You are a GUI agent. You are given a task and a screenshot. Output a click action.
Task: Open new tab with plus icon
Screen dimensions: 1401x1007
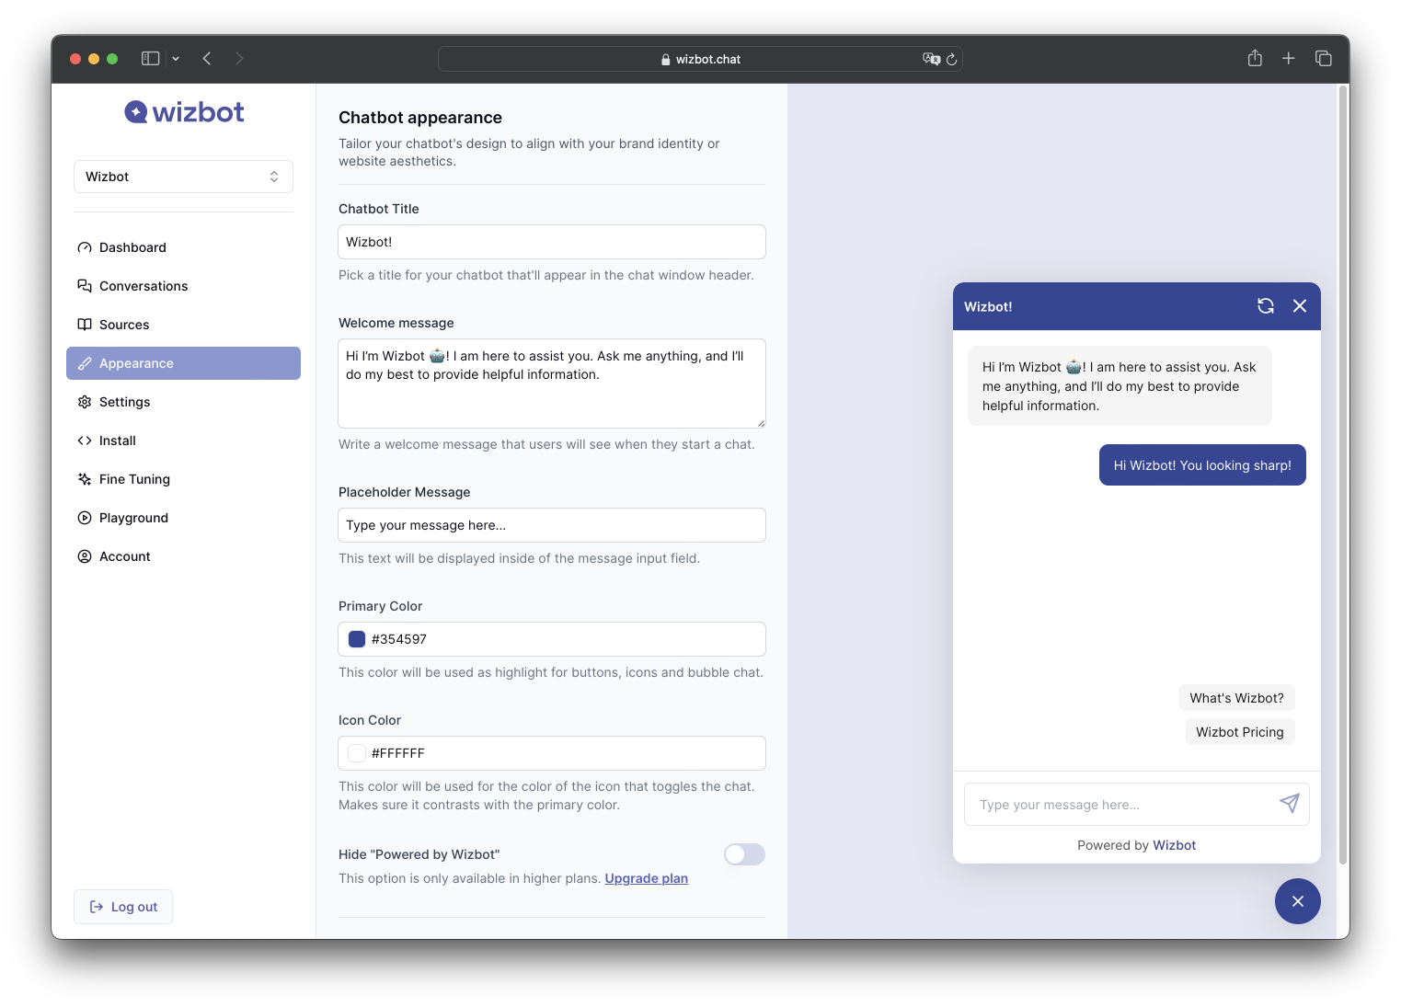coord(1289,58)
